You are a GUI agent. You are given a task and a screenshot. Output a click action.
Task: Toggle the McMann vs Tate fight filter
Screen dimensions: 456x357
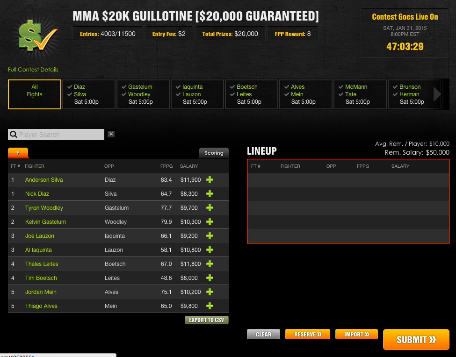[360, 94]
